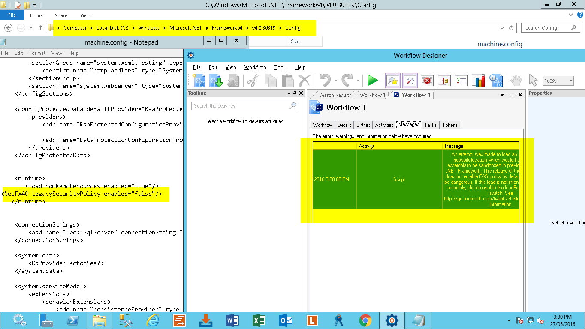
Task: Switch to the Activities tab
Action: [384, 125]
